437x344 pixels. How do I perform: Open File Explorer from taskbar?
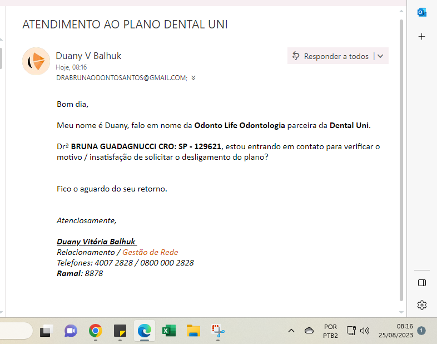click(193, 331)
